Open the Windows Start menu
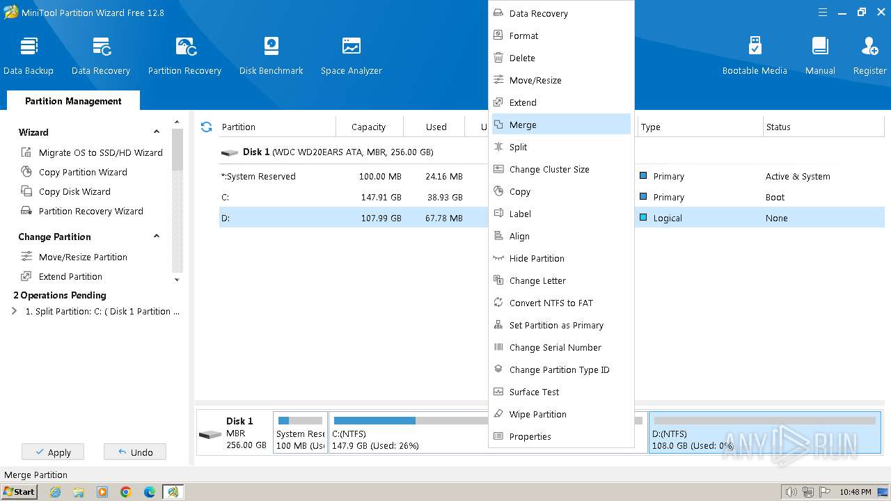Image resolution: width=891 pixels, height=501 pixels. pos(19,492)
